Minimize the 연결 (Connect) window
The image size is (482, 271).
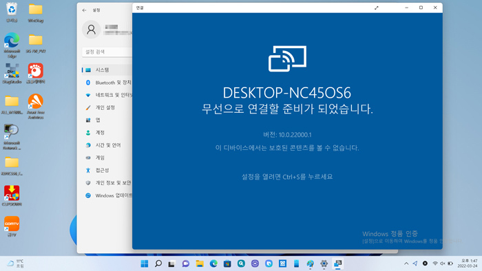(x=406, y=8)
